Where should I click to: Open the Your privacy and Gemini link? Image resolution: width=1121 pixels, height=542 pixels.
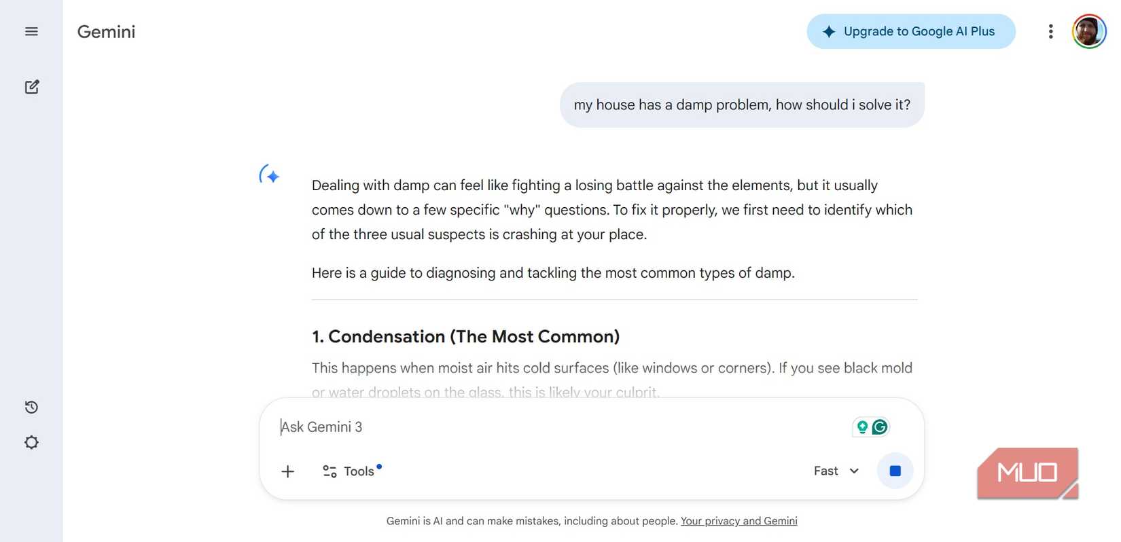coord(739,521)
